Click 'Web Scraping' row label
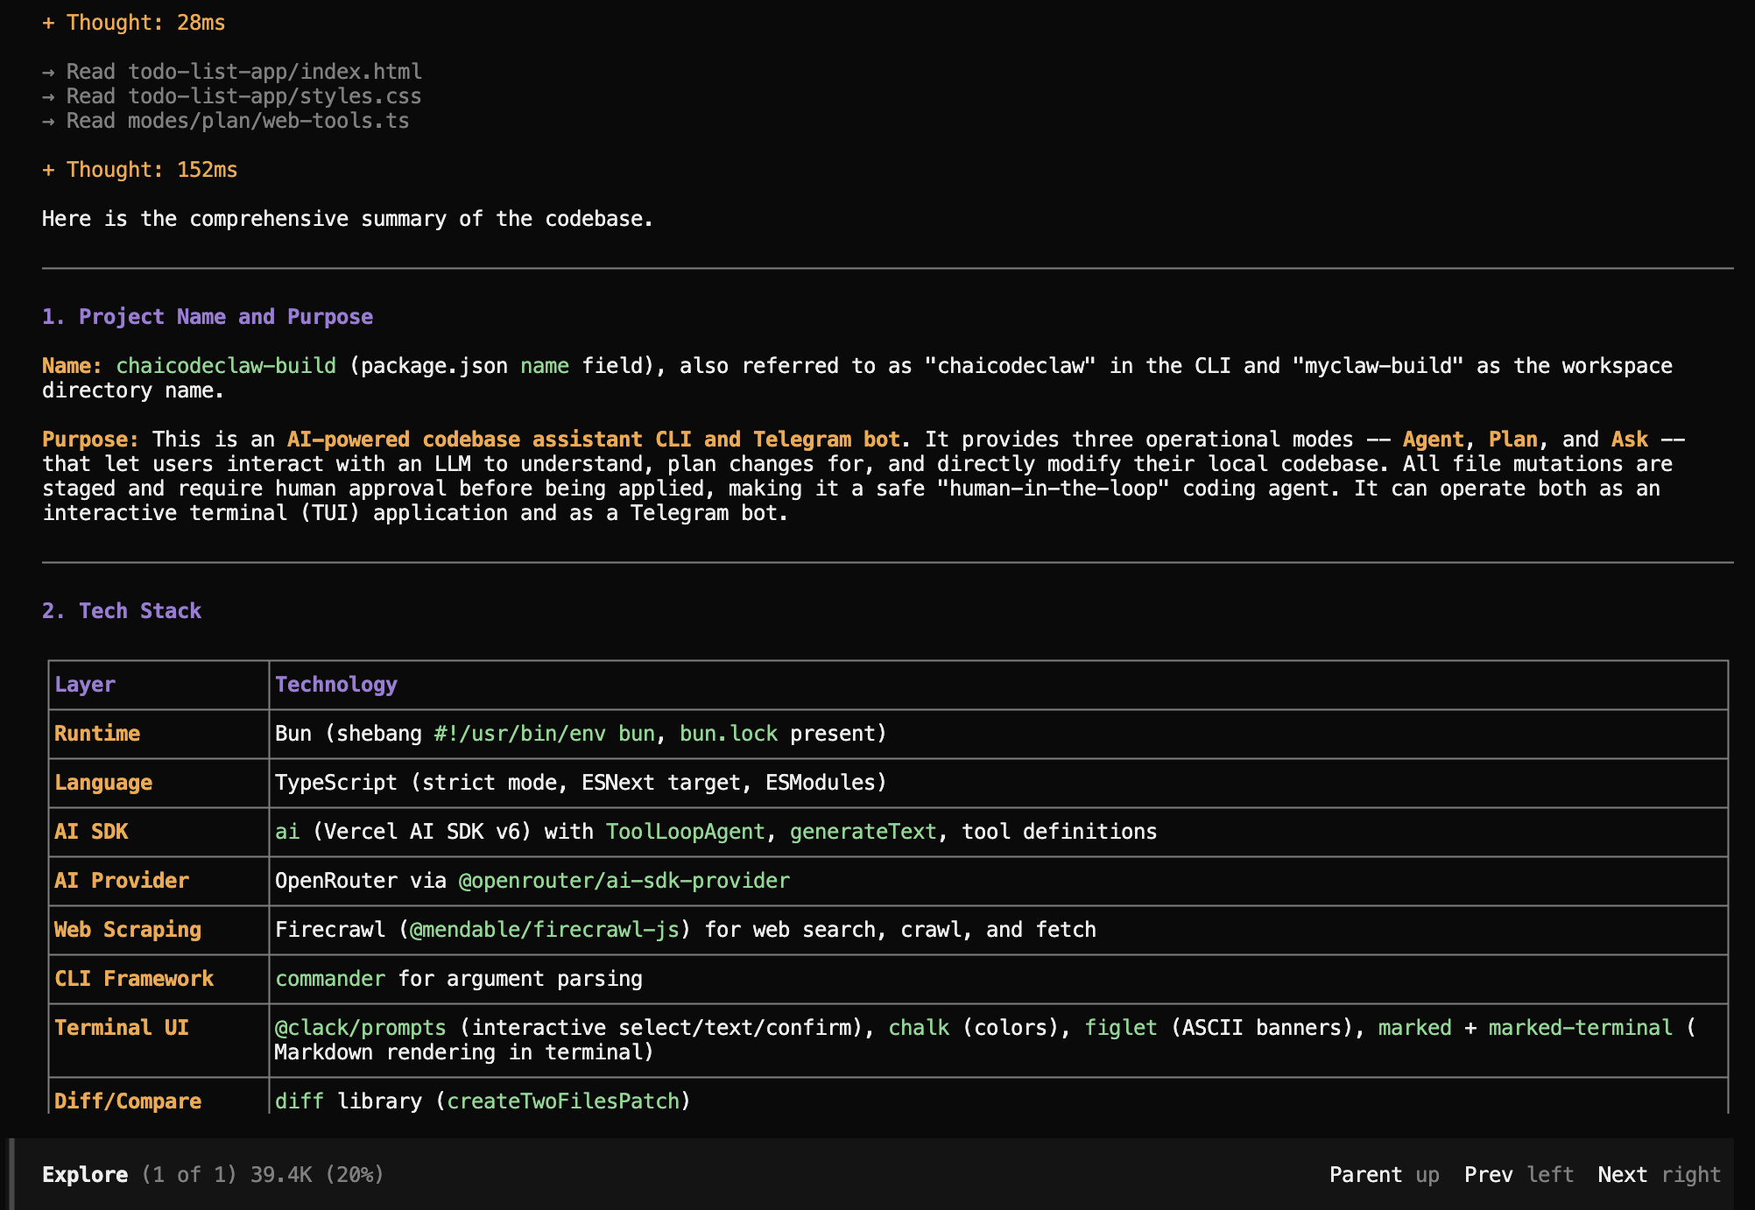The width and height of the screenshot is (1755, 1210). [128, 930]
